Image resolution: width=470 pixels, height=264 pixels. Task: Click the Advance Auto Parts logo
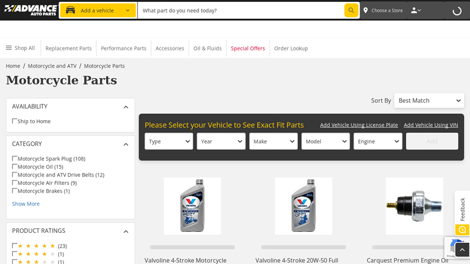(31, 10)
